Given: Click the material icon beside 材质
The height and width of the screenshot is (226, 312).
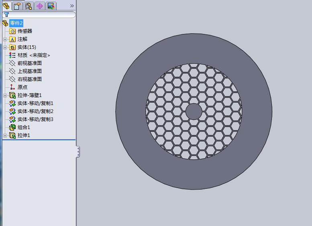Looking at the screenshot, I should (x=12, y=55).
